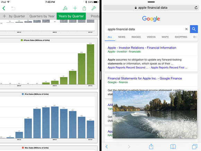
Task: Tap the Safari pane top grabber handle
Action: click(x=151, y=2)
